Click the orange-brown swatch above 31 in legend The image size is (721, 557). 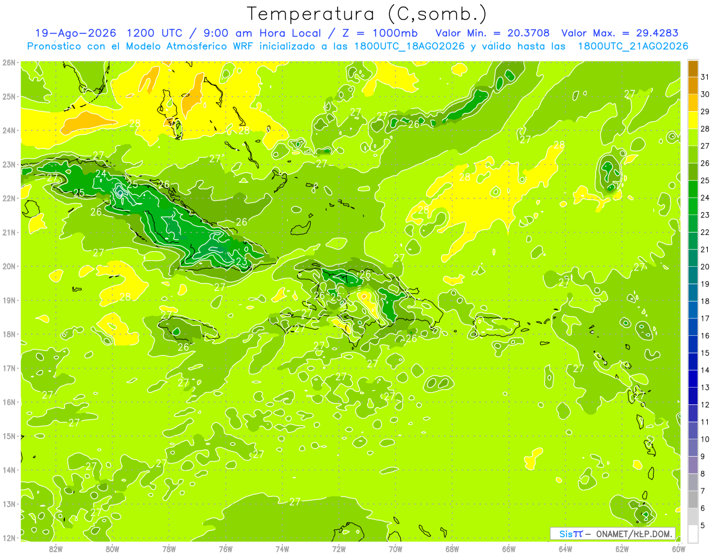click(x=693, y=68)
